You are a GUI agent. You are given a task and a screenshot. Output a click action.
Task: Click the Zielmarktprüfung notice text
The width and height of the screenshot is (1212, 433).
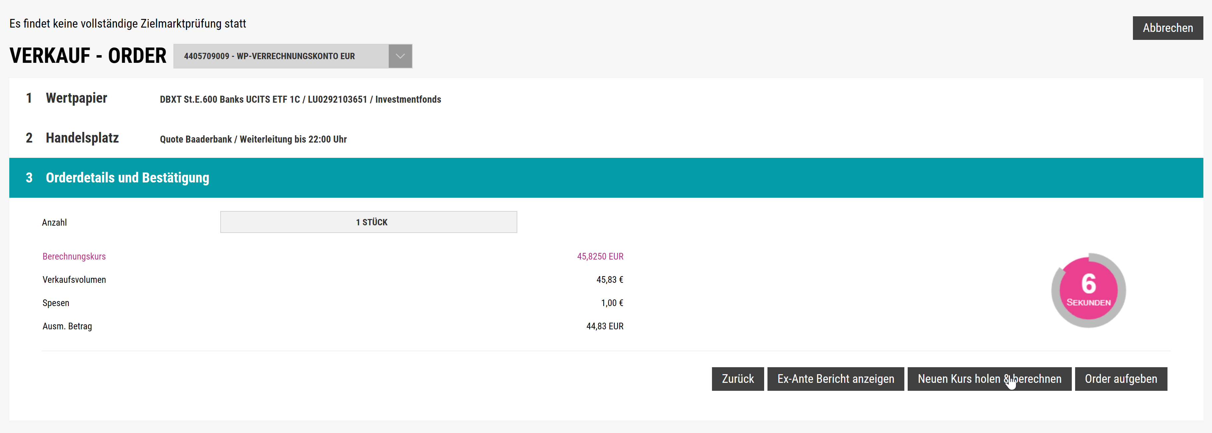(128, 24)
